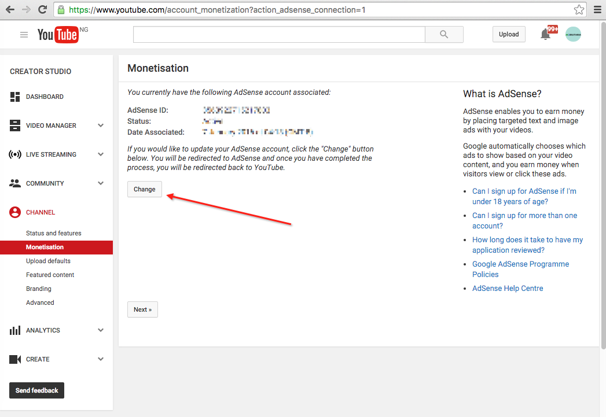Click the Monetisation page heading
Image resolution: width=606 pixels, height=417 pixels.
(x=158, y=68)
